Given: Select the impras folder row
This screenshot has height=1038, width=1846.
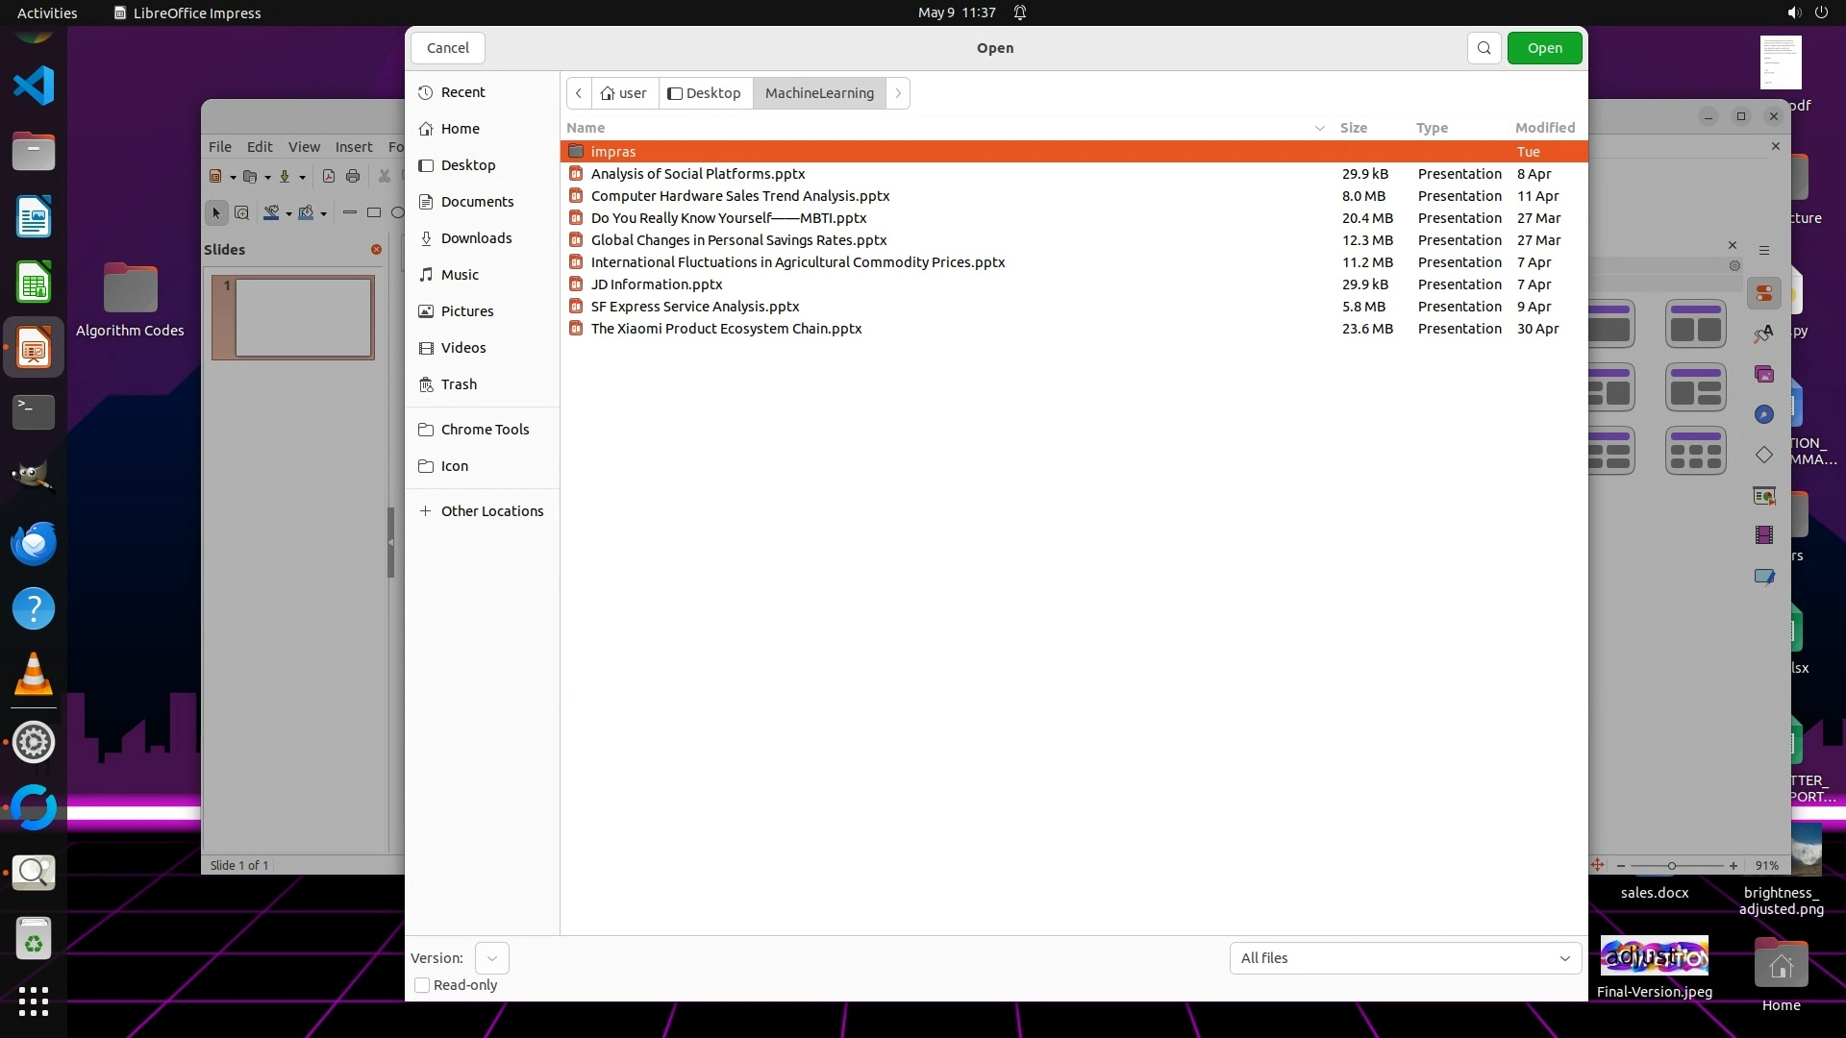Looking at the screenshot, I should [613, 152].
